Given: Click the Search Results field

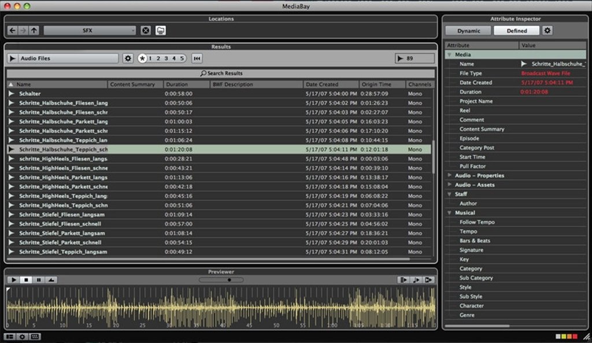Looking at the screenshot, I should tap(221, 73).
